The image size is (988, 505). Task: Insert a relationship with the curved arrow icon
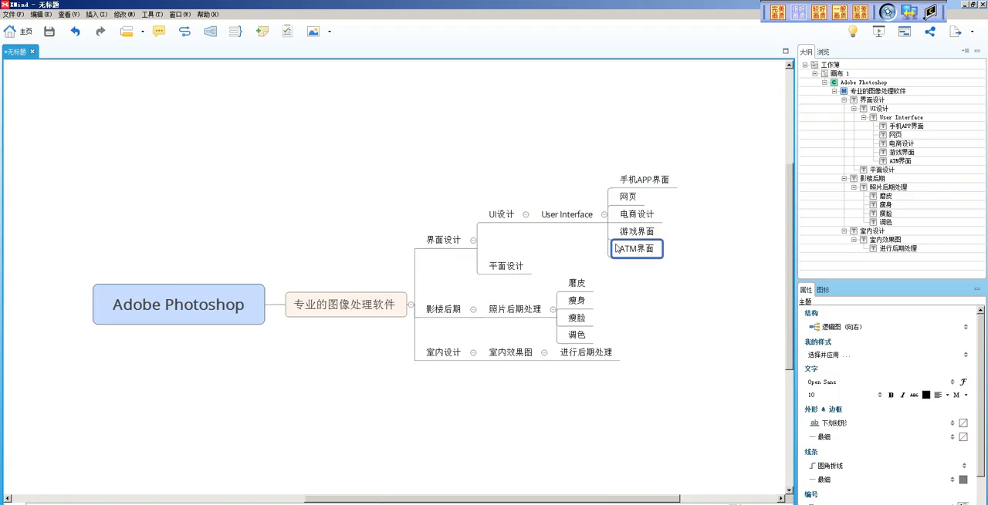pos(184,32)
